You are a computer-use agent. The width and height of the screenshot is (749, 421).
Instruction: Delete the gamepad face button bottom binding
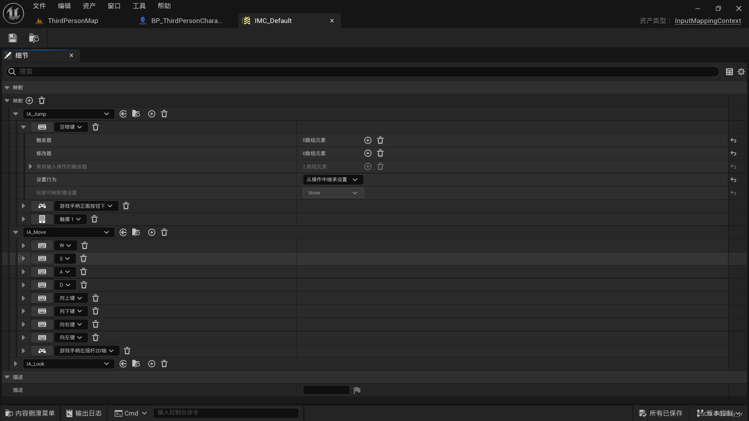(x=126, y=206)
